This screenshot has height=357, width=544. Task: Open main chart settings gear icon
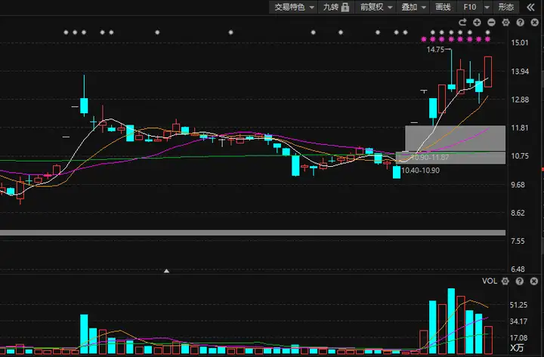click(505, 23)
